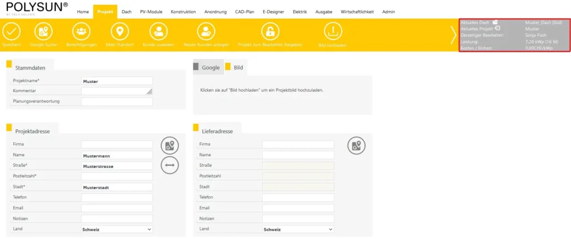Click the Google map icon beside Lieferadresse
Viewport: 571px width, 239px height.
[x=356, y=146]
